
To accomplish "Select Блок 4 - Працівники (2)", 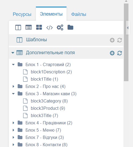I will 49,123.
